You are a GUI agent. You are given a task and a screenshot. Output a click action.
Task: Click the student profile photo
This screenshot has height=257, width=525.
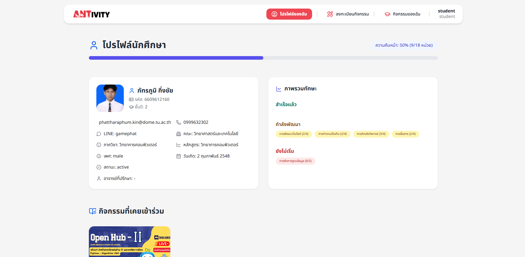click(110, 98)
